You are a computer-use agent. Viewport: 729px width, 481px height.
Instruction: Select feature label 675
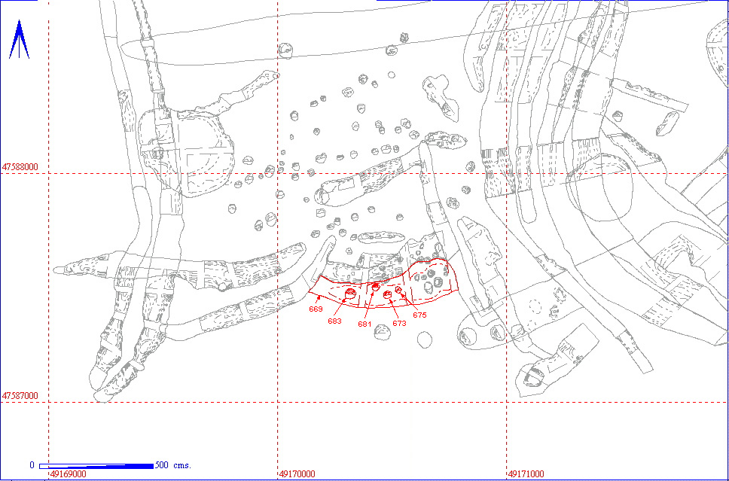pos(419,315)
